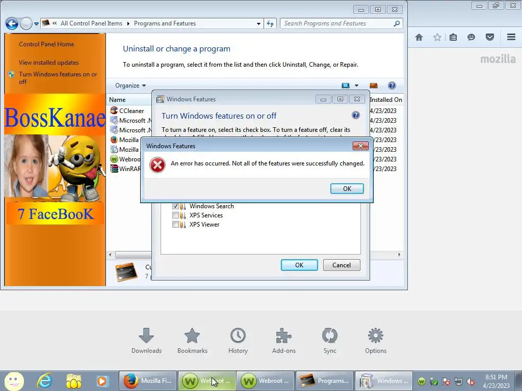This screenshot has height=391, width=522.
Task: Expand the address bar history dropdown
Action: point(258,23)
